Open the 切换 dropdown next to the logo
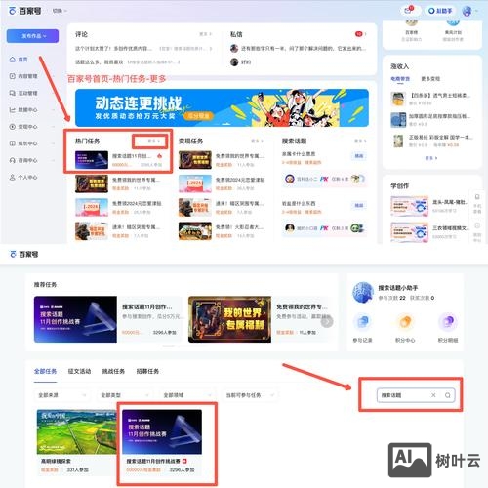 (60, 11)
